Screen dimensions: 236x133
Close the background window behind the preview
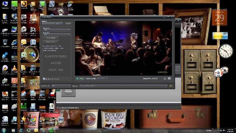[178, 20]
